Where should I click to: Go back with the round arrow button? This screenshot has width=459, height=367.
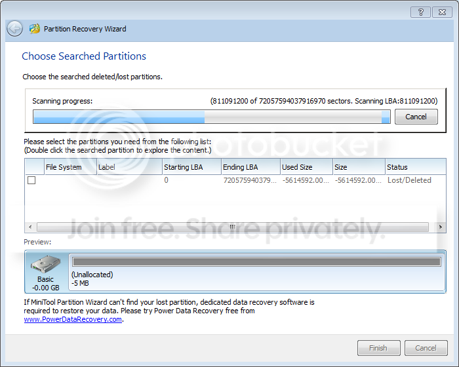pos(14,29)
